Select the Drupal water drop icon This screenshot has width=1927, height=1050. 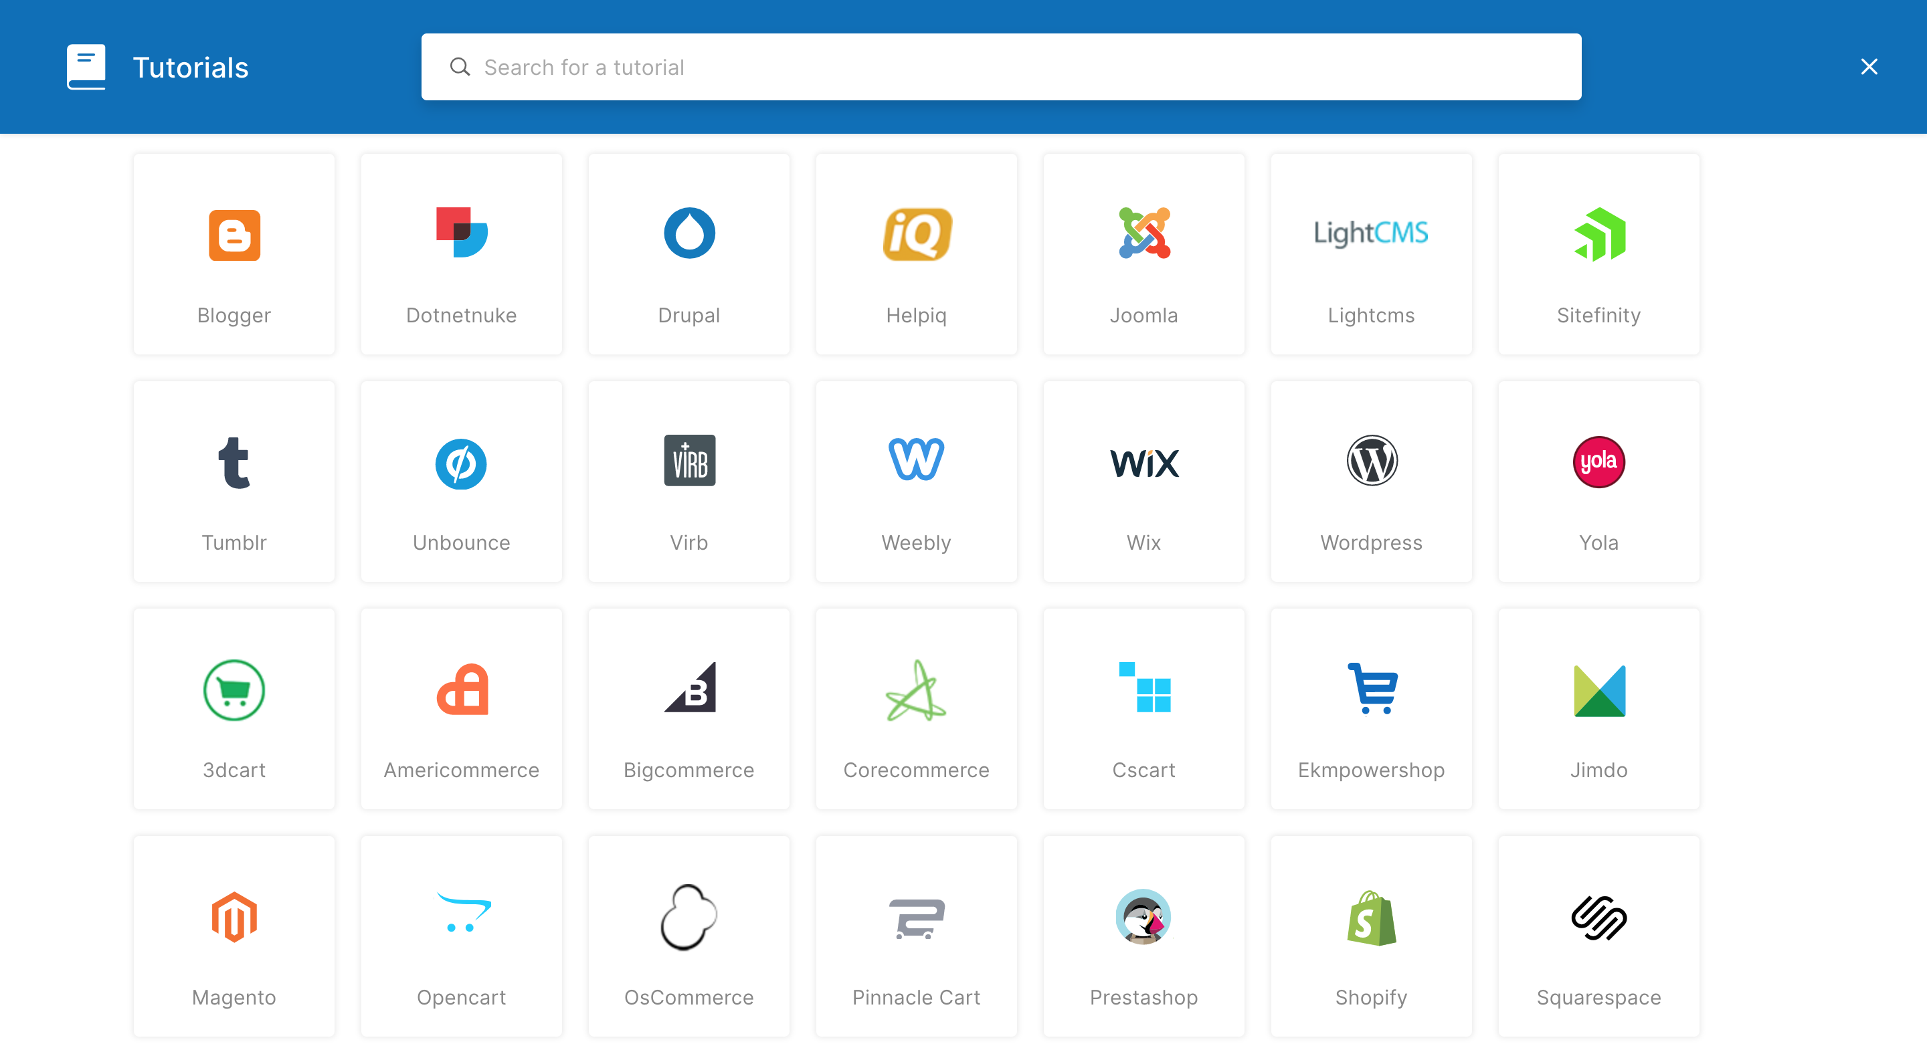tap(689, 233)
